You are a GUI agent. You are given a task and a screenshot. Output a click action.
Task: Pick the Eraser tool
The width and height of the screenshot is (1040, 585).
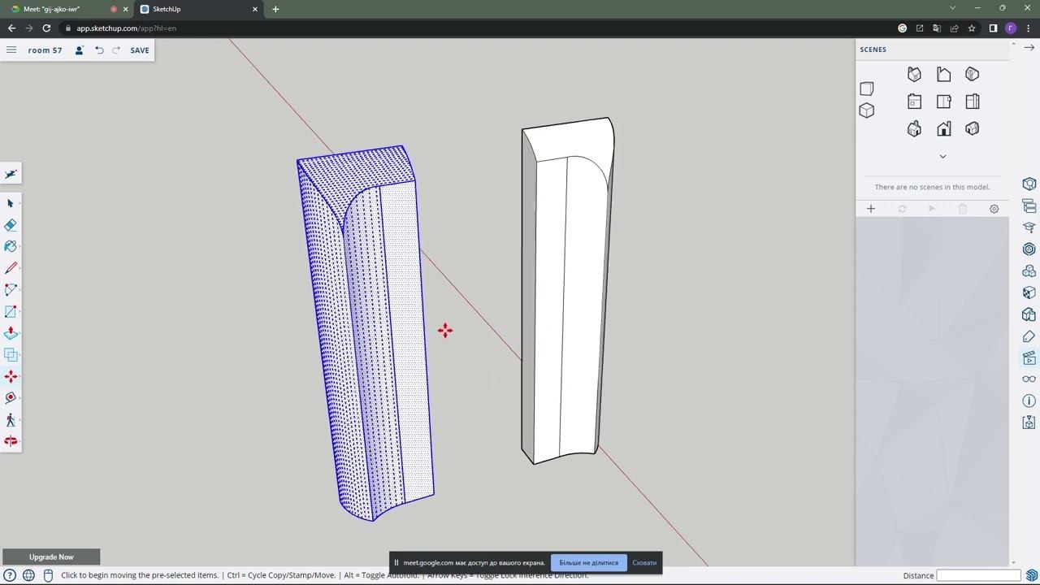pos(11,225)
